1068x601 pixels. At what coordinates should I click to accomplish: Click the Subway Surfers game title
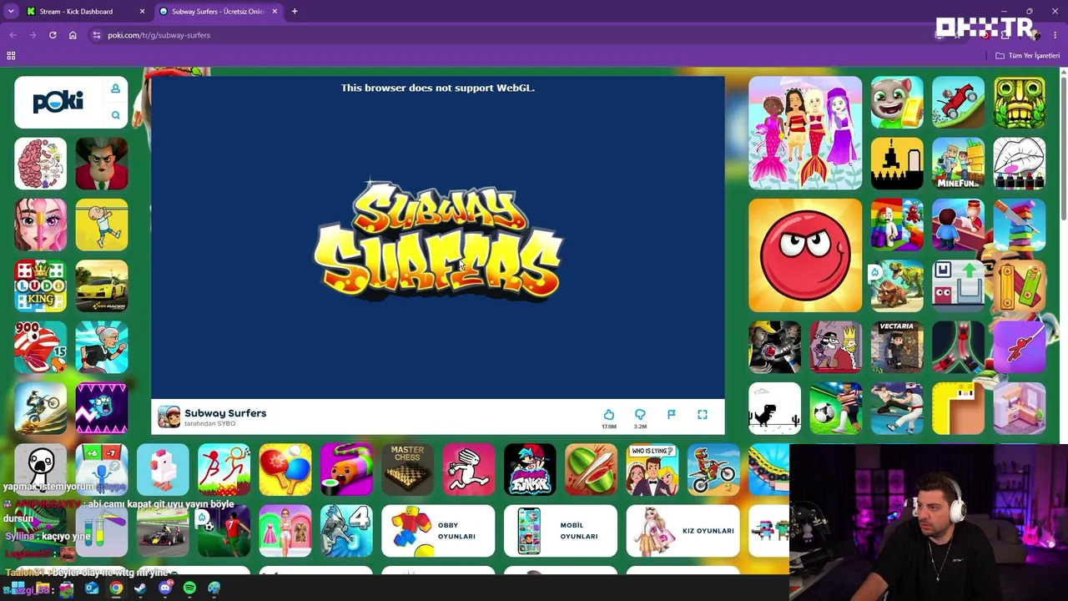(225, 413)
